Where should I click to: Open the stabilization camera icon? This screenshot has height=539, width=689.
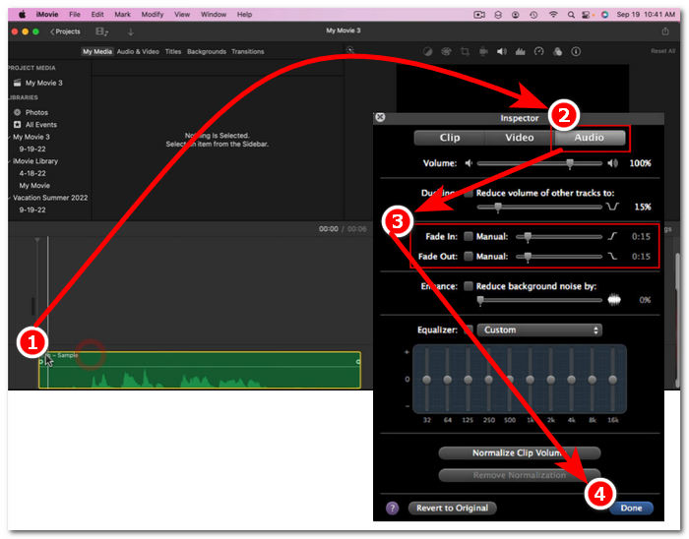point(483,52)
